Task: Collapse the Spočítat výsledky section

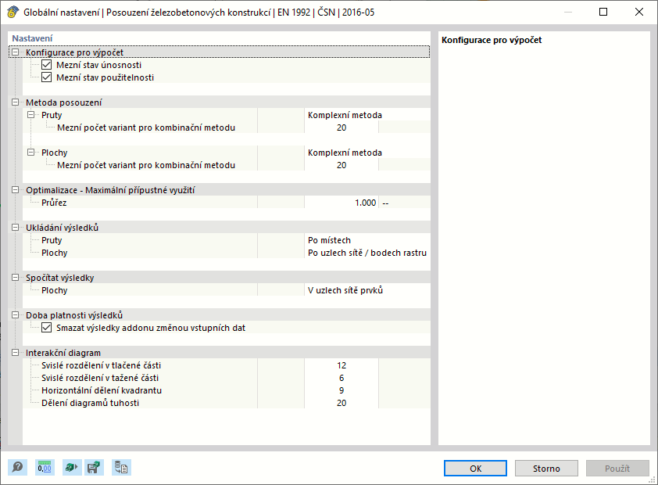Action: pos(16,277)
